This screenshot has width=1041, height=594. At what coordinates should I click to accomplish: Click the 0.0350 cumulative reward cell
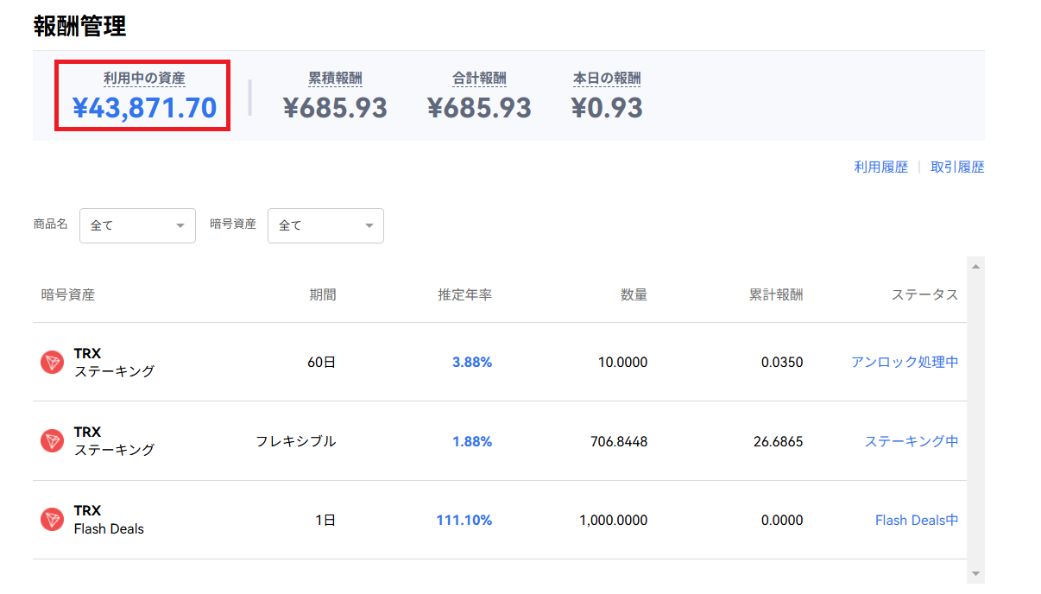point(782,363)
